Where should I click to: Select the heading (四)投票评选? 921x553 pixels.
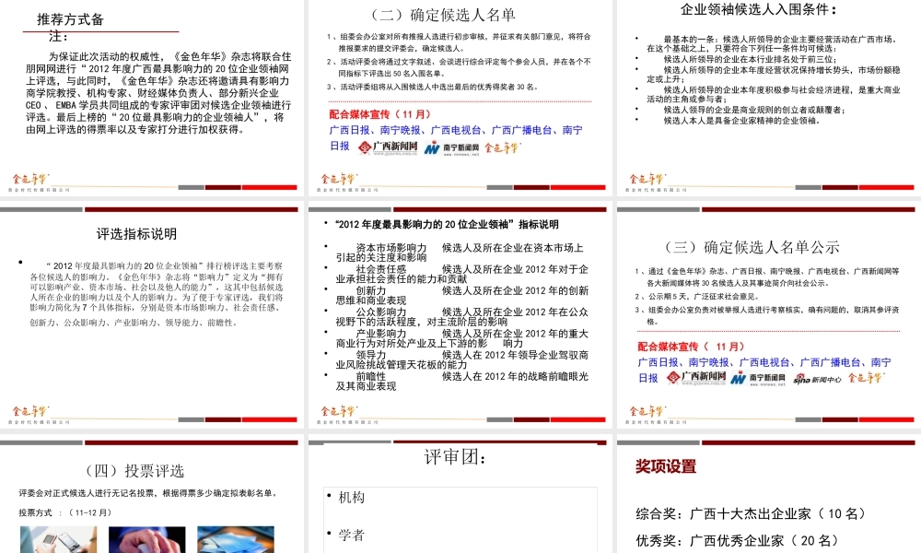tap(135, 471)
